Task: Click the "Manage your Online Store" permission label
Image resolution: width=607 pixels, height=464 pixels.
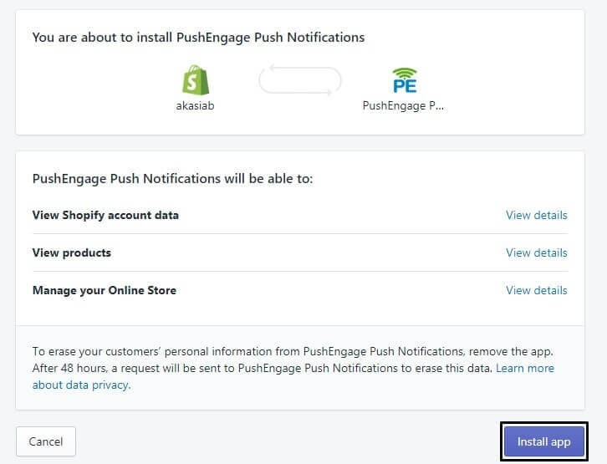Action: coord(104,290)
